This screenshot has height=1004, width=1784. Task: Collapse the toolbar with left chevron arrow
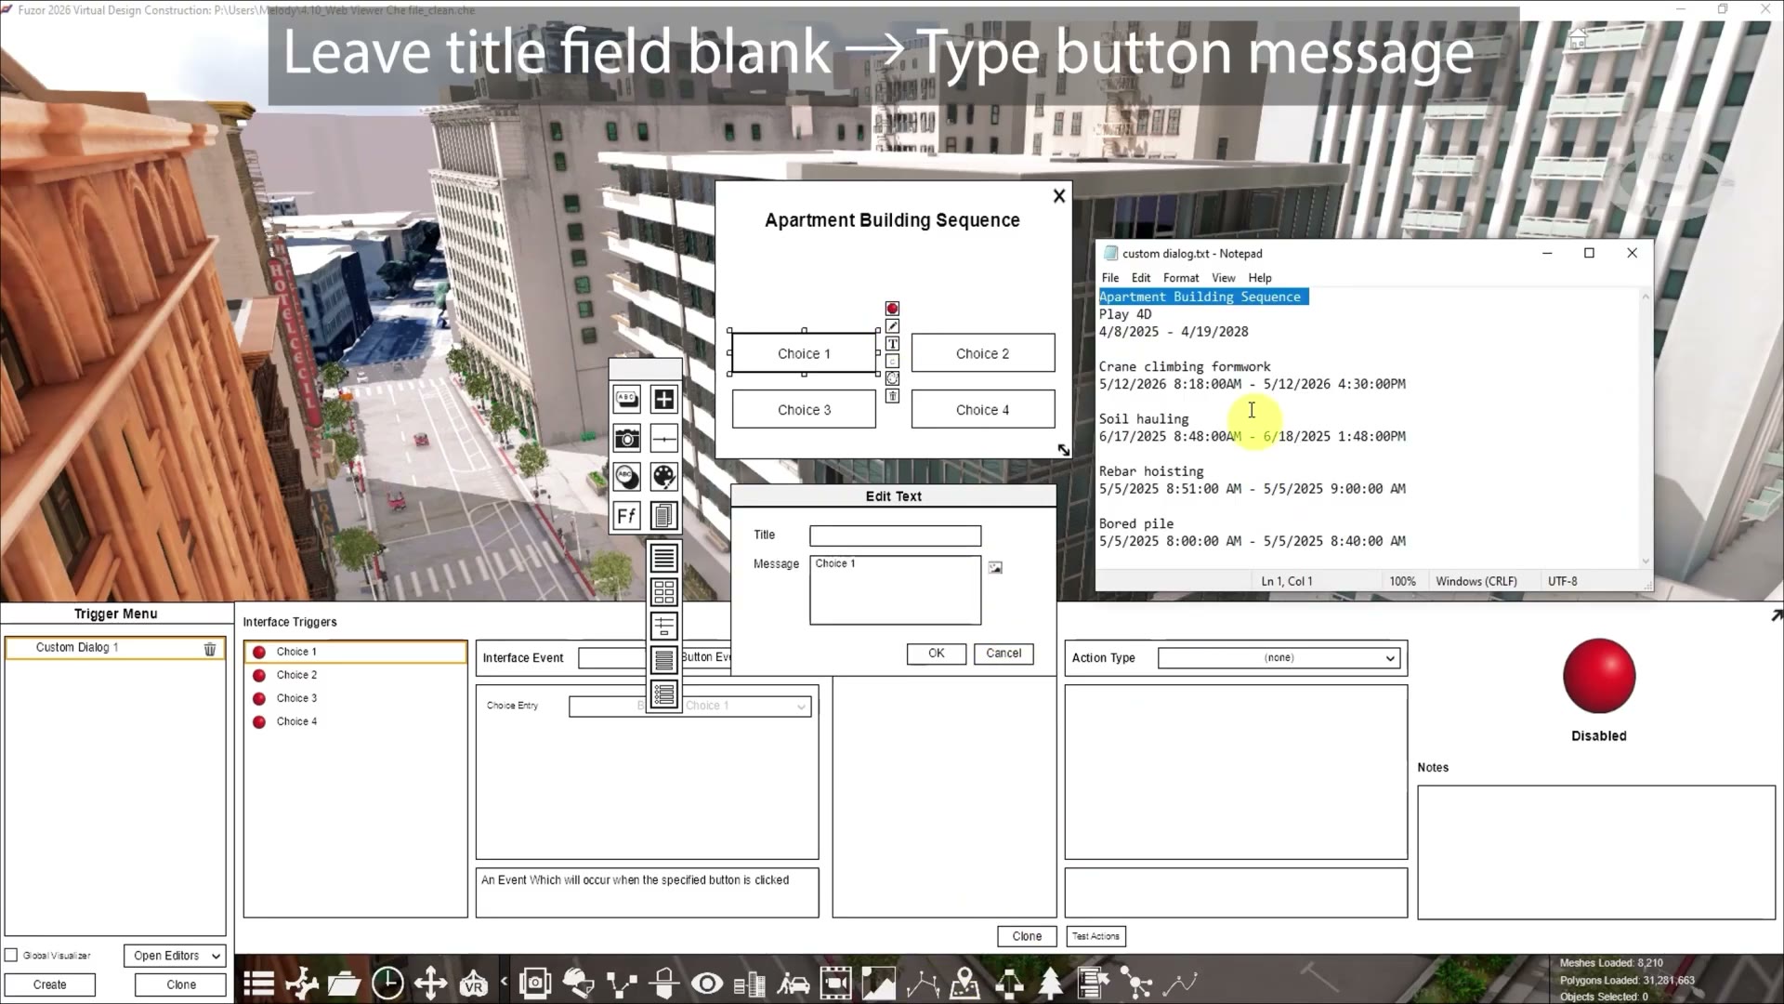(504, 981)
